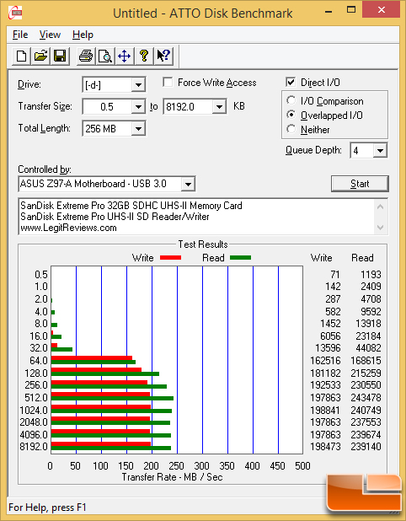The width and height of the screenshot is (406, 521).
Task: Click the four-arrow move toolbar icon
Action: click(x=124, y=56)
